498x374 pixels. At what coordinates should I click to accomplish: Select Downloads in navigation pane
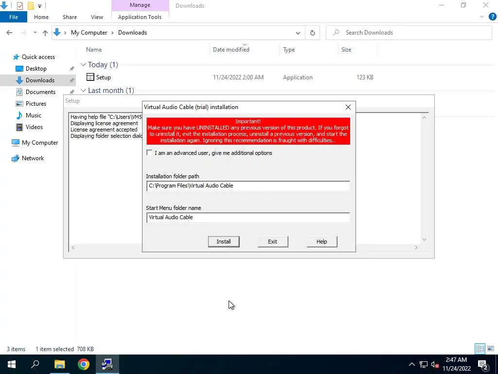(x=40, y=80)
